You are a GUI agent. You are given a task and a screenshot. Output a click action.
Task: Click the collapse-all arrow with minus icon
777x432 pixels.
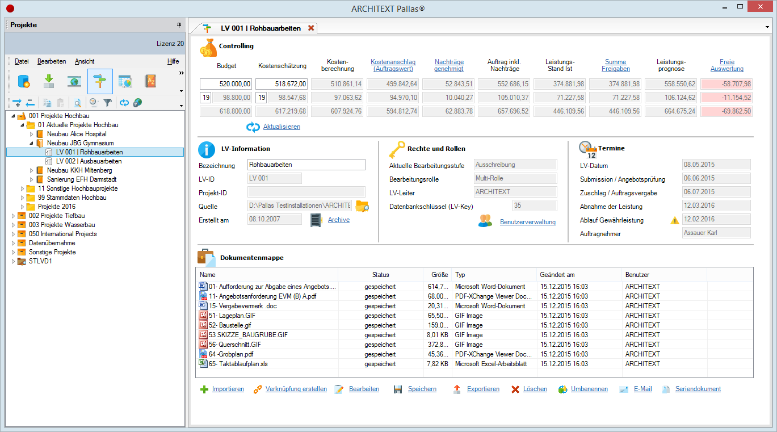[30, 103]
